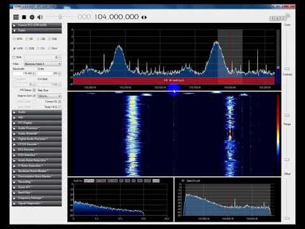Expand the Source RTL-SDR panel
305x229 pixels.
click(37, 25)
